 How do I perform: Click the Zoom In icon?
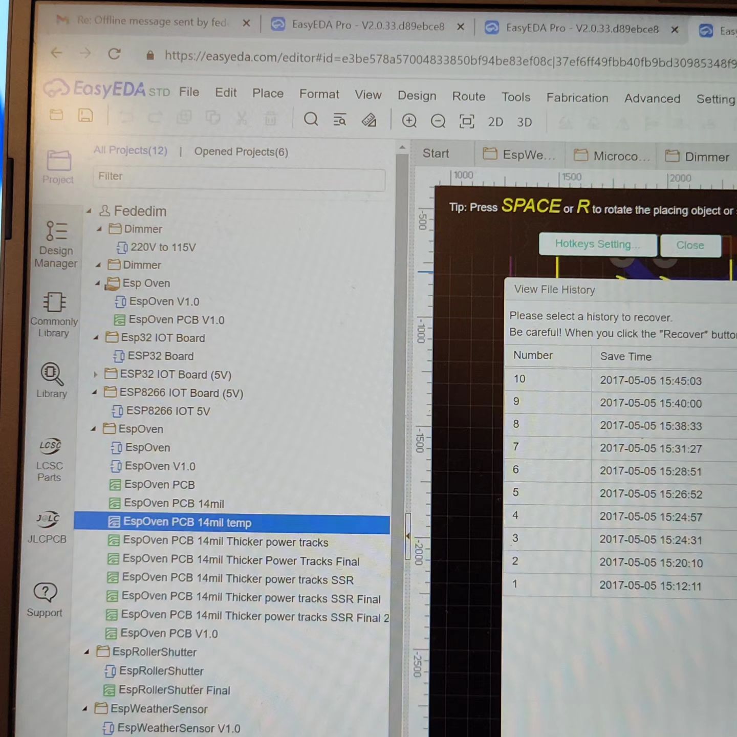[x=409, y=121]
